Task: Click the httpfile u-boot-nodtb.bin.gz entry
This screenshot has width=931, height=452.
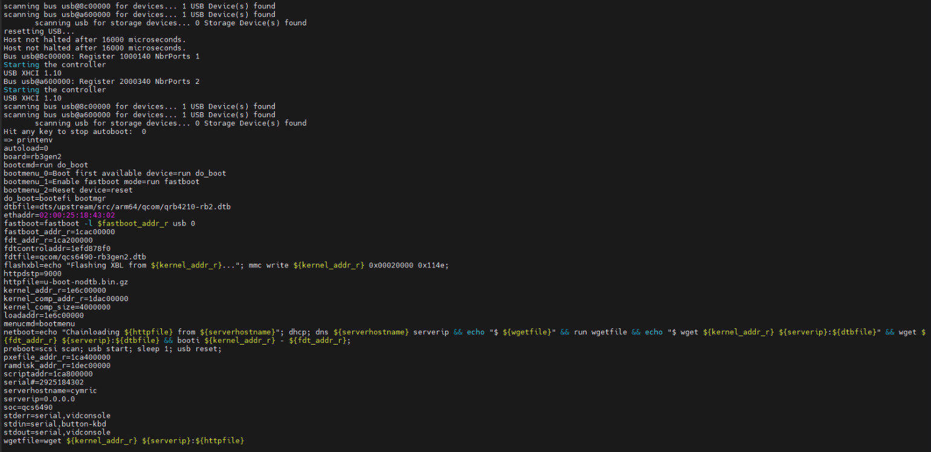Action: point(66,282)
